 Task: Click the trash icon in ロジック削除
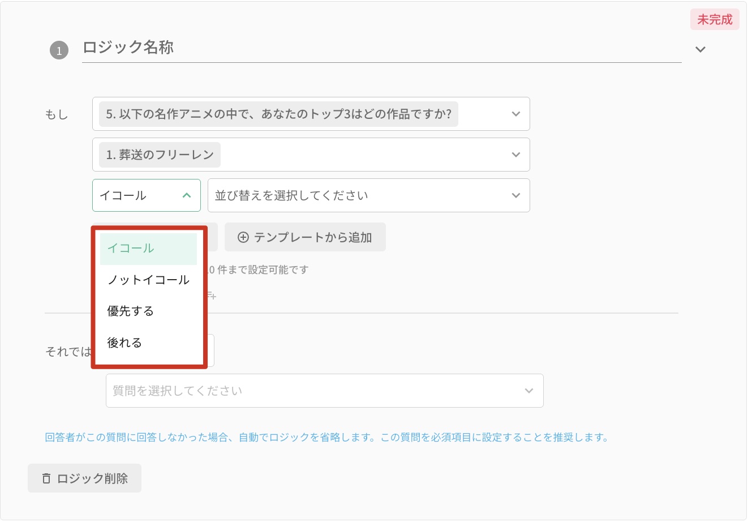(x=46, y=479)
